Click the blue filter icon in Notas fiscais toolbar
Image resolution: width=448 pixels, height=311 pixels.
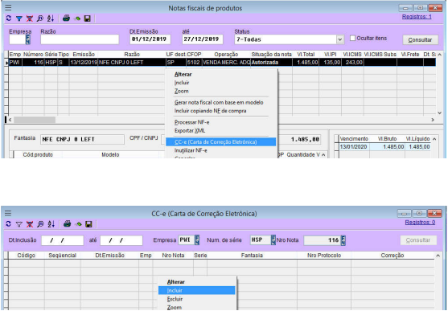pos(19,18)
